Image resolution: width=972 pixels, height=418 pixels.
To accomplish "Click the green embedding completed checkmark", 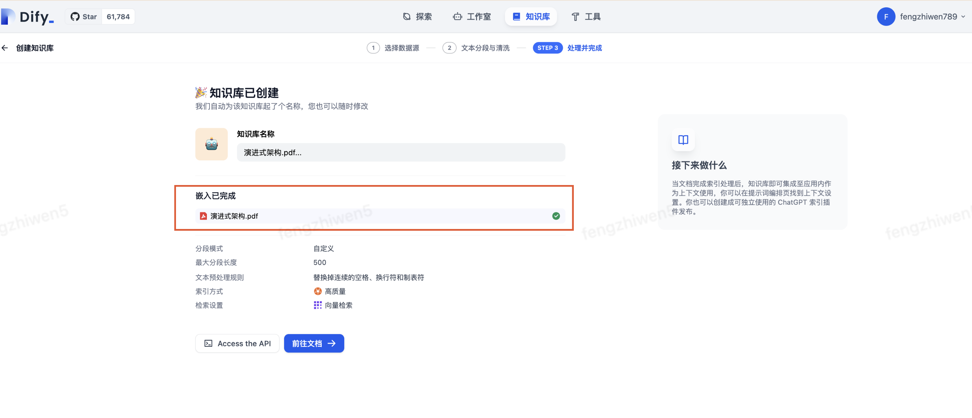I will (x=556, y=216).
